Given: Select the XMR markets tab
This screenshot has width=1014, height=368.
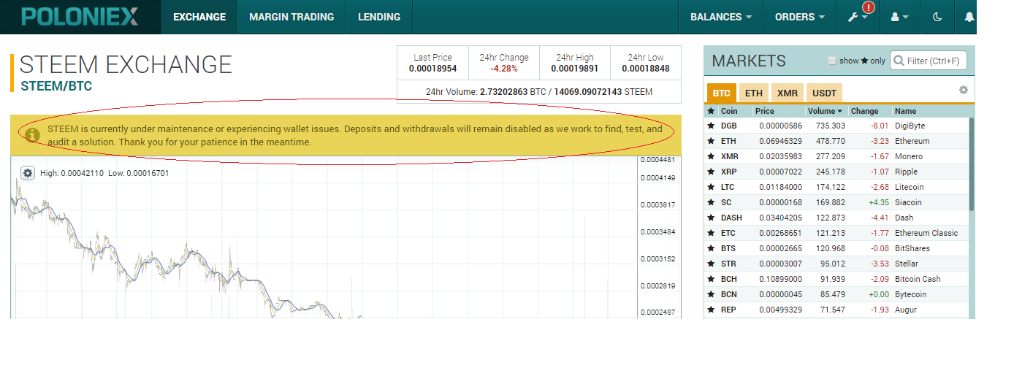Looking at the screenshot, I should (x=787, y=93).
